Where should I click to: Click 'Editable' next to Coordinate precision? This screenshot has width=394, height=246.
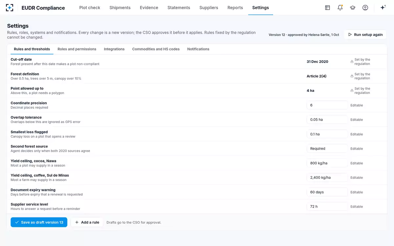pos(357,105)
